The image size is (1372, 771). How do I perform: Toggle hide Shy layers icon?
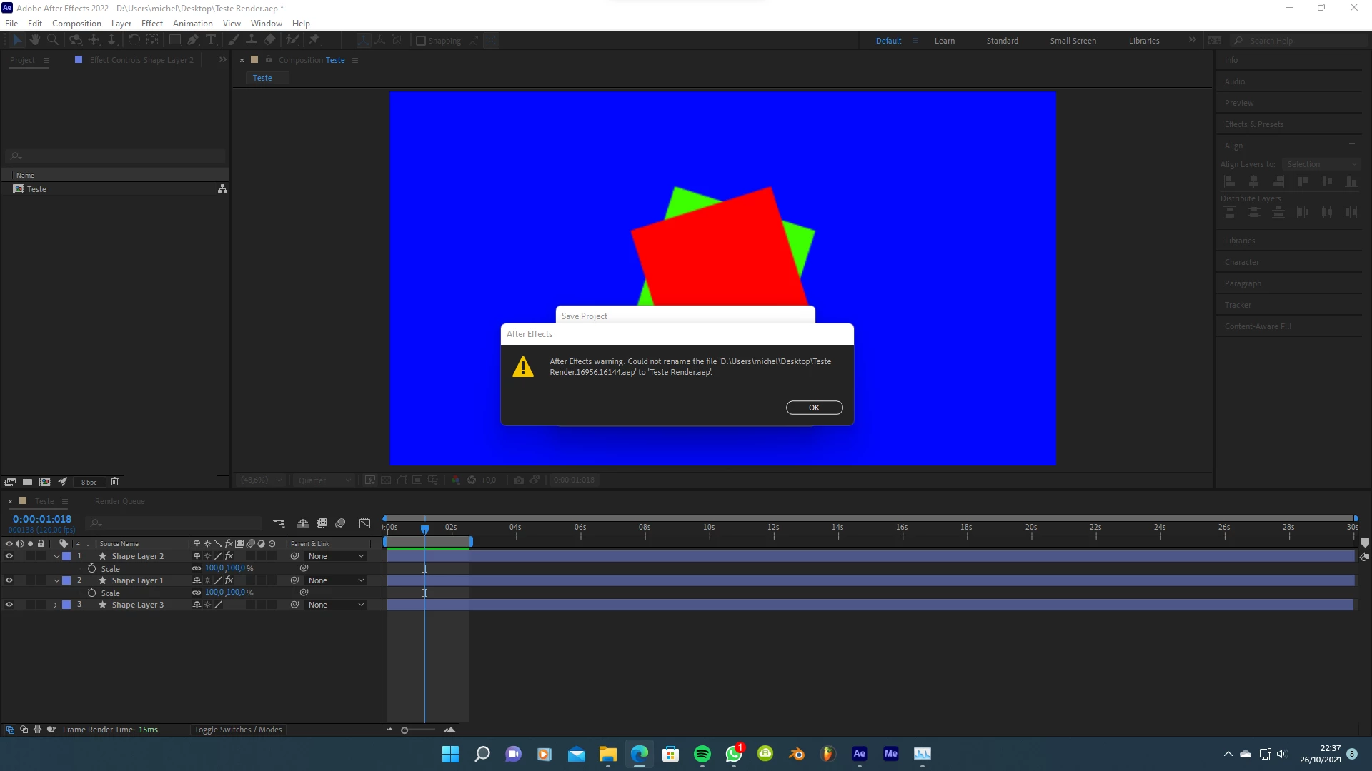pyautogui.click(x=303, y=523)
